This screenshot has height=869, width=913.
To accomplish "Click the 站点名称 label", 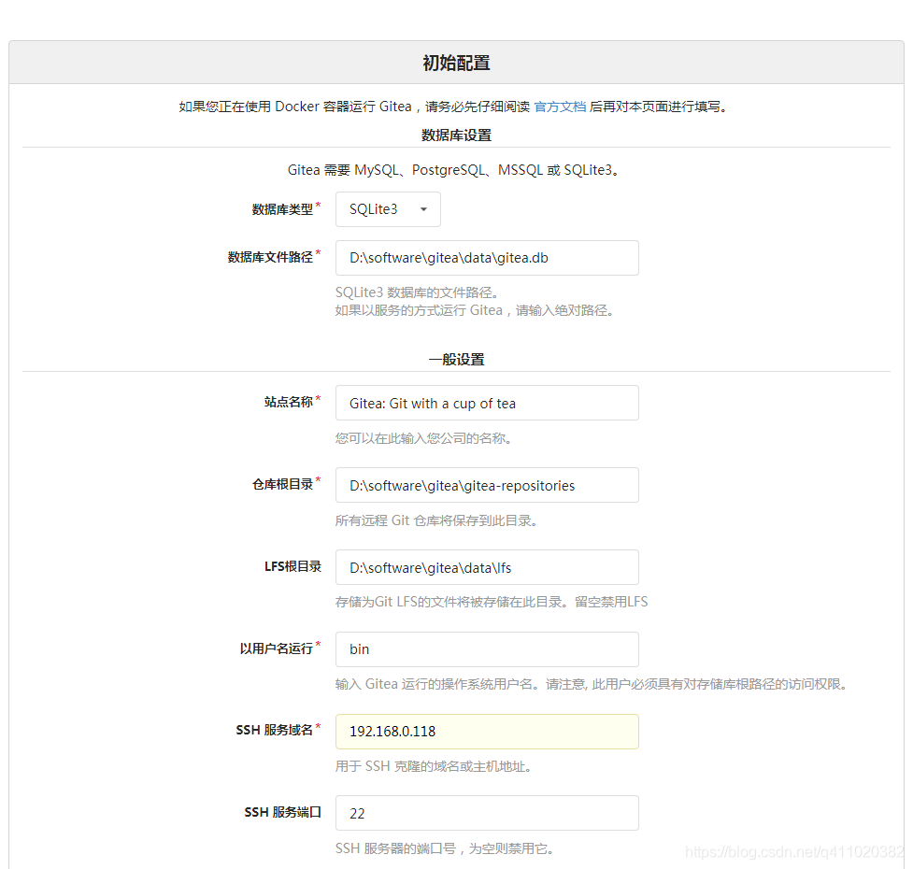I will (289, 402).
